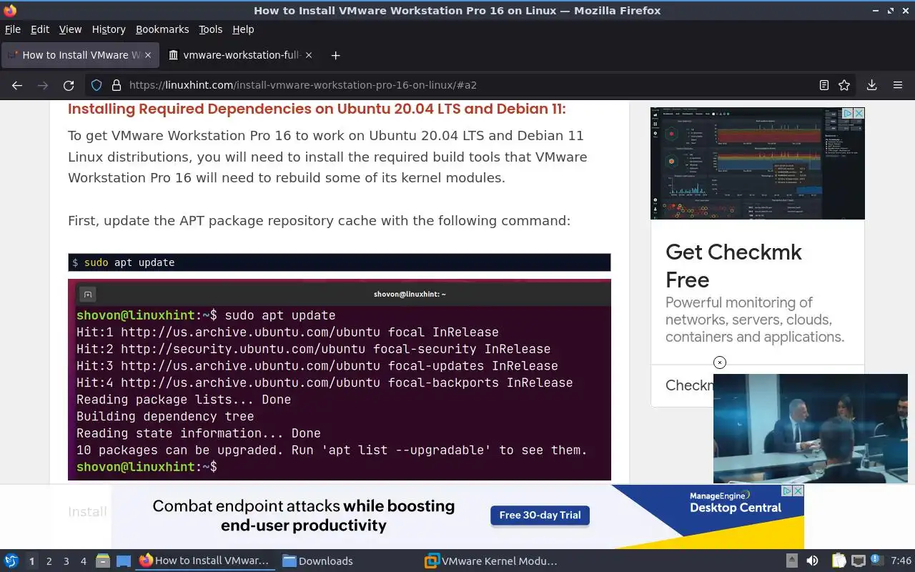915x572 pixels.
Task: Focus Firefox window in the taskbar
Action: pyautogui.click(x=205, y=561)
